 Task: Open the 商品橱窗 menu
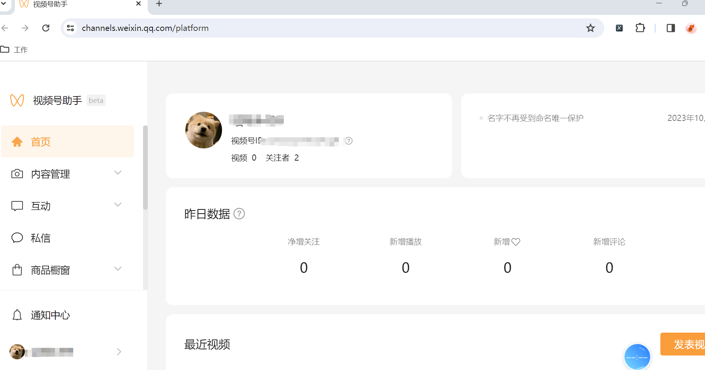pyautogui.click(x=68, y=270)
